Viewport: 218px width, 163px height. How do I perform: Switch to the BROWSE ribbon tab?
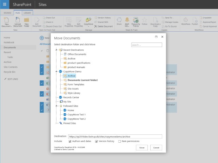pos(7,13)
